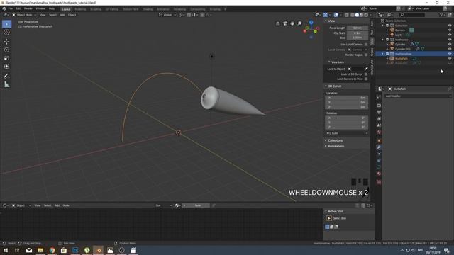Click the pan hand icon in viewport
The width and height of the screenshot is (454, 255).
(292, 23)
